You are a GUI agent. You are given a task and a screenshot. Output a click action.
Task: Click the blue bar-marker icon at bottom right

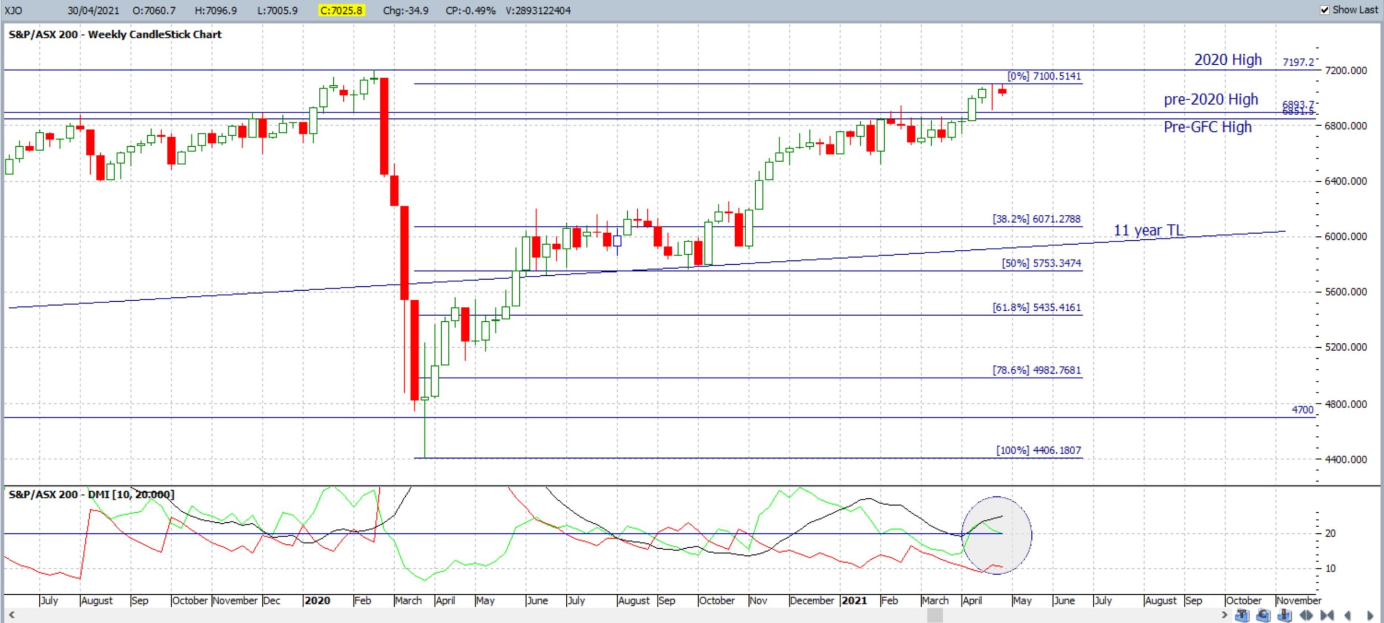(1285, 615)
